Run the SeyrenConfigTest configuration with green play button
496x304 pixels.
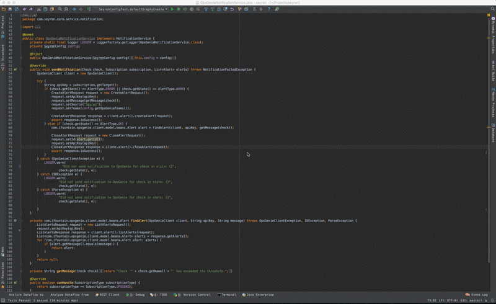point(172,9)
